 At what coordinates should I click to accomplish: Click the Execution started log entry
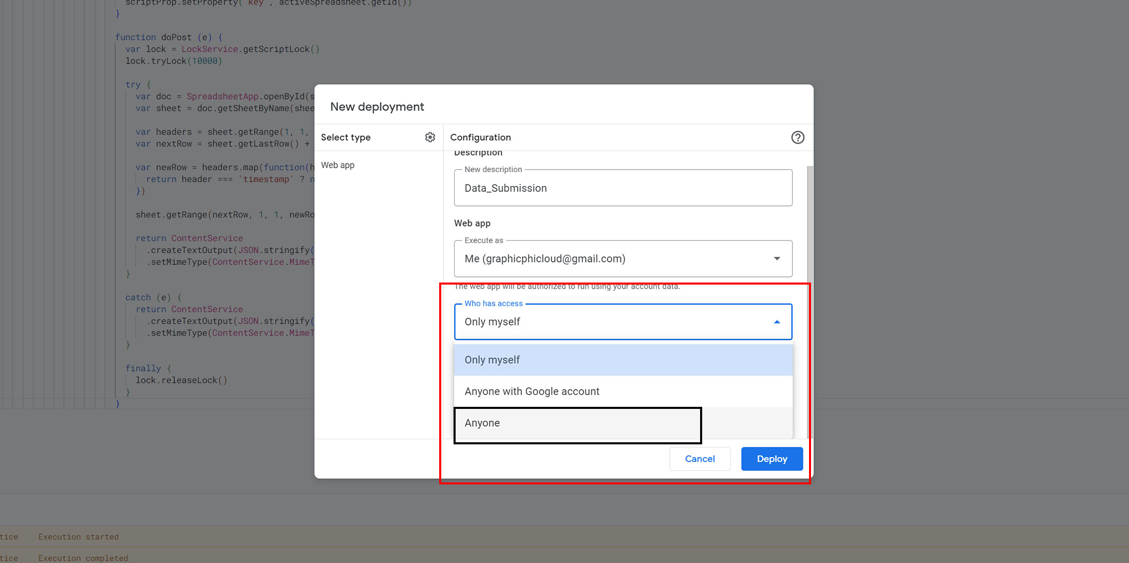pos(78,537)
